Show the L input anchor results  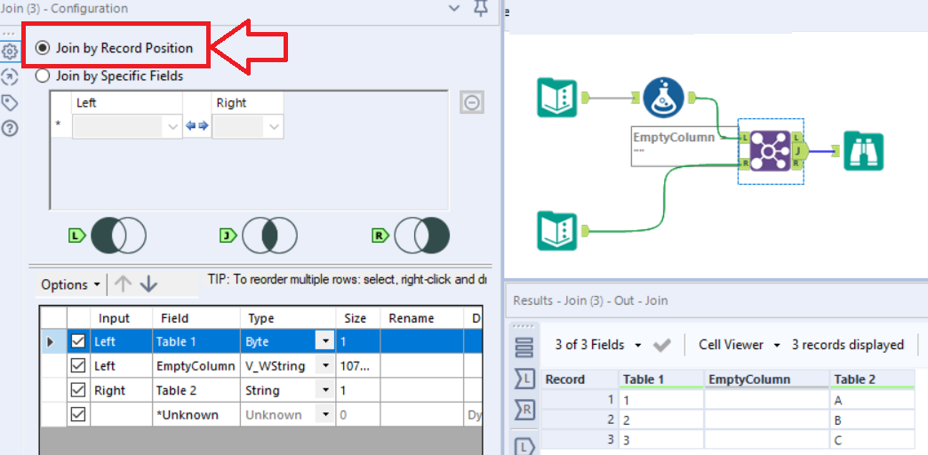524,379
